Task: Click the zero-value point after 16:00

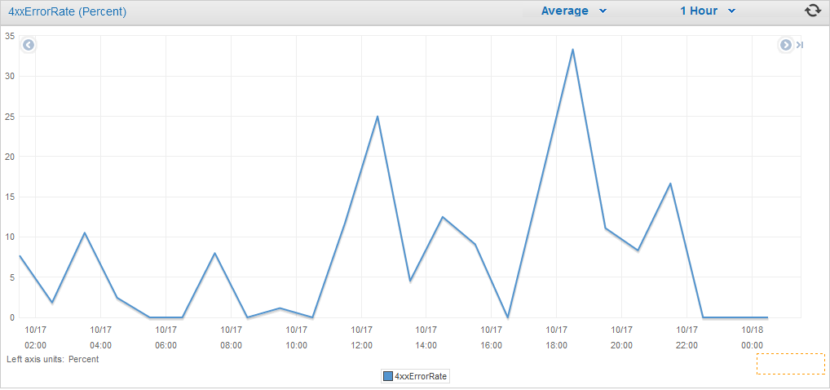Action: click(508, 317)
